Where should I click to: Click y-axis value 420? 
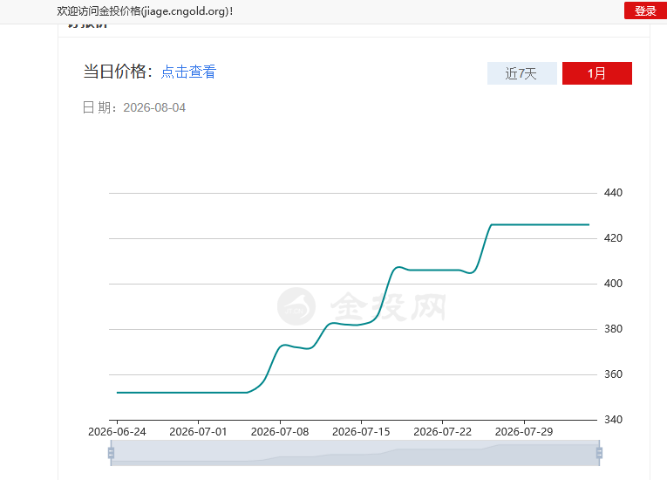(613, 238)
